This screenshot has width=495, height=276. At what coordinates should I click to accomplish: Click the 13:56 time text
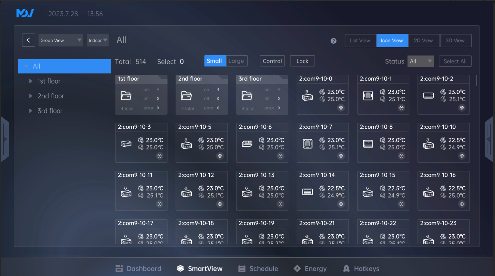95,14
